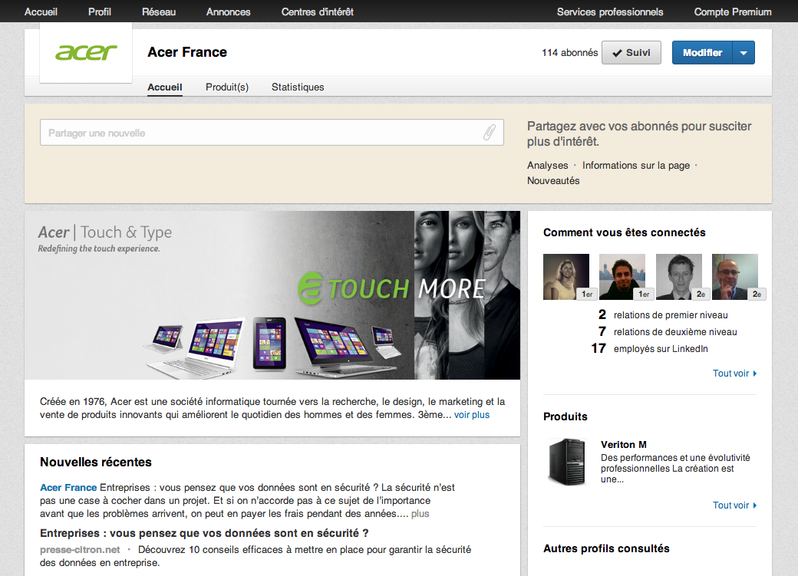Open the Analyses link
This screenshot has height=576, width=798.
(x=548, y=166)
